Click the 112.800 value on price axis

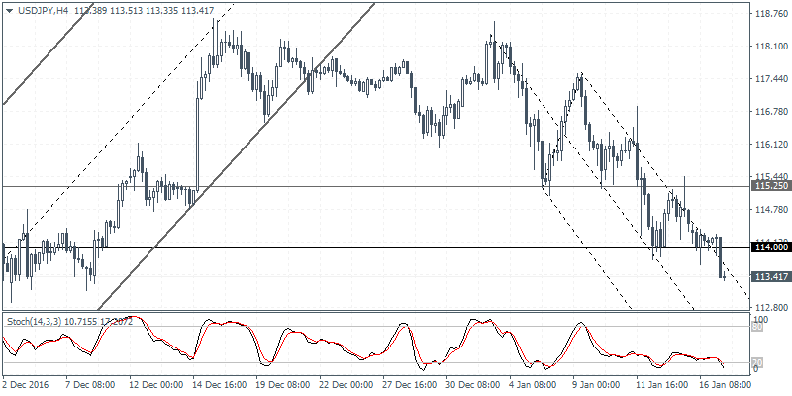[769, 308]
